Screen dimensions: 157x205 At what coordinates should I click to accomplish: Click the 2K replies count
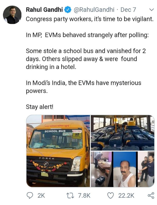click(41, 196)
